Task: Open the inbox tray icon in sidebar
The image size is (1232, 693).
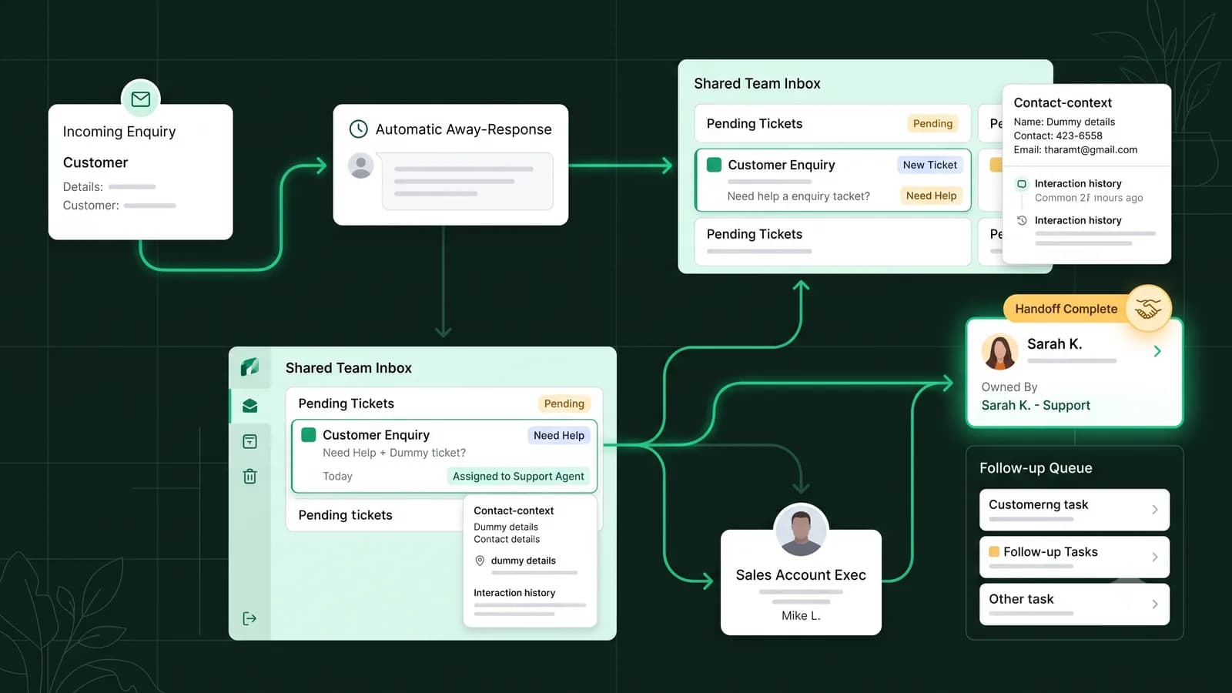Action: point(249,406)
